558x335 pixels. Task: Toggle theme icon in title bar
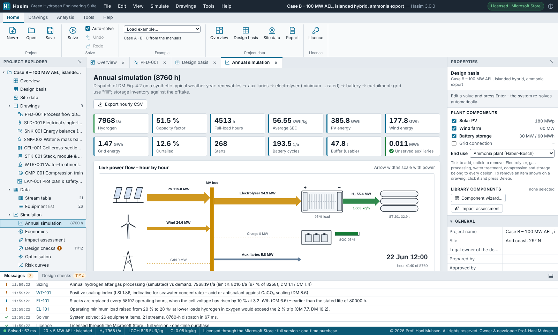[551, 6]
